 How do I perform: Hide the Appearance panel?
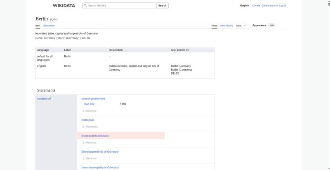tap(272, 25)
